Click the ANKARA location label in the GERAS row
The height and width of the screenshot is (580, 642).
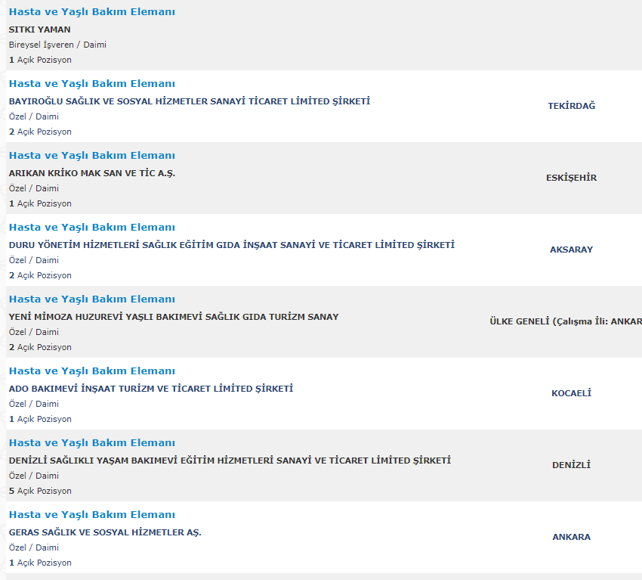(571, 537)
